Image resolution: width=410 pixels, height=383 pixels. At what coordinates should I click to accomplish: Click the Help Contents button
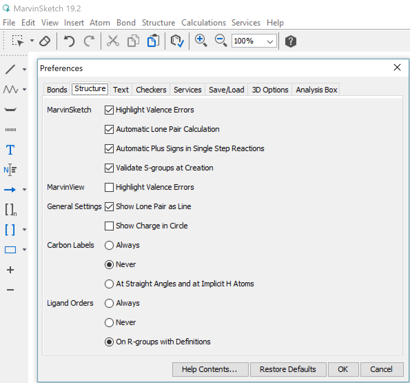210,369
